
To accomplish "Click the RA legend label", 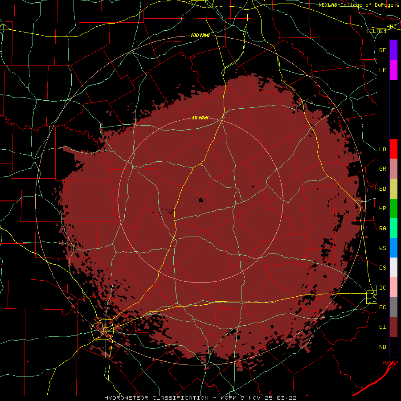I will coord(382,229).
